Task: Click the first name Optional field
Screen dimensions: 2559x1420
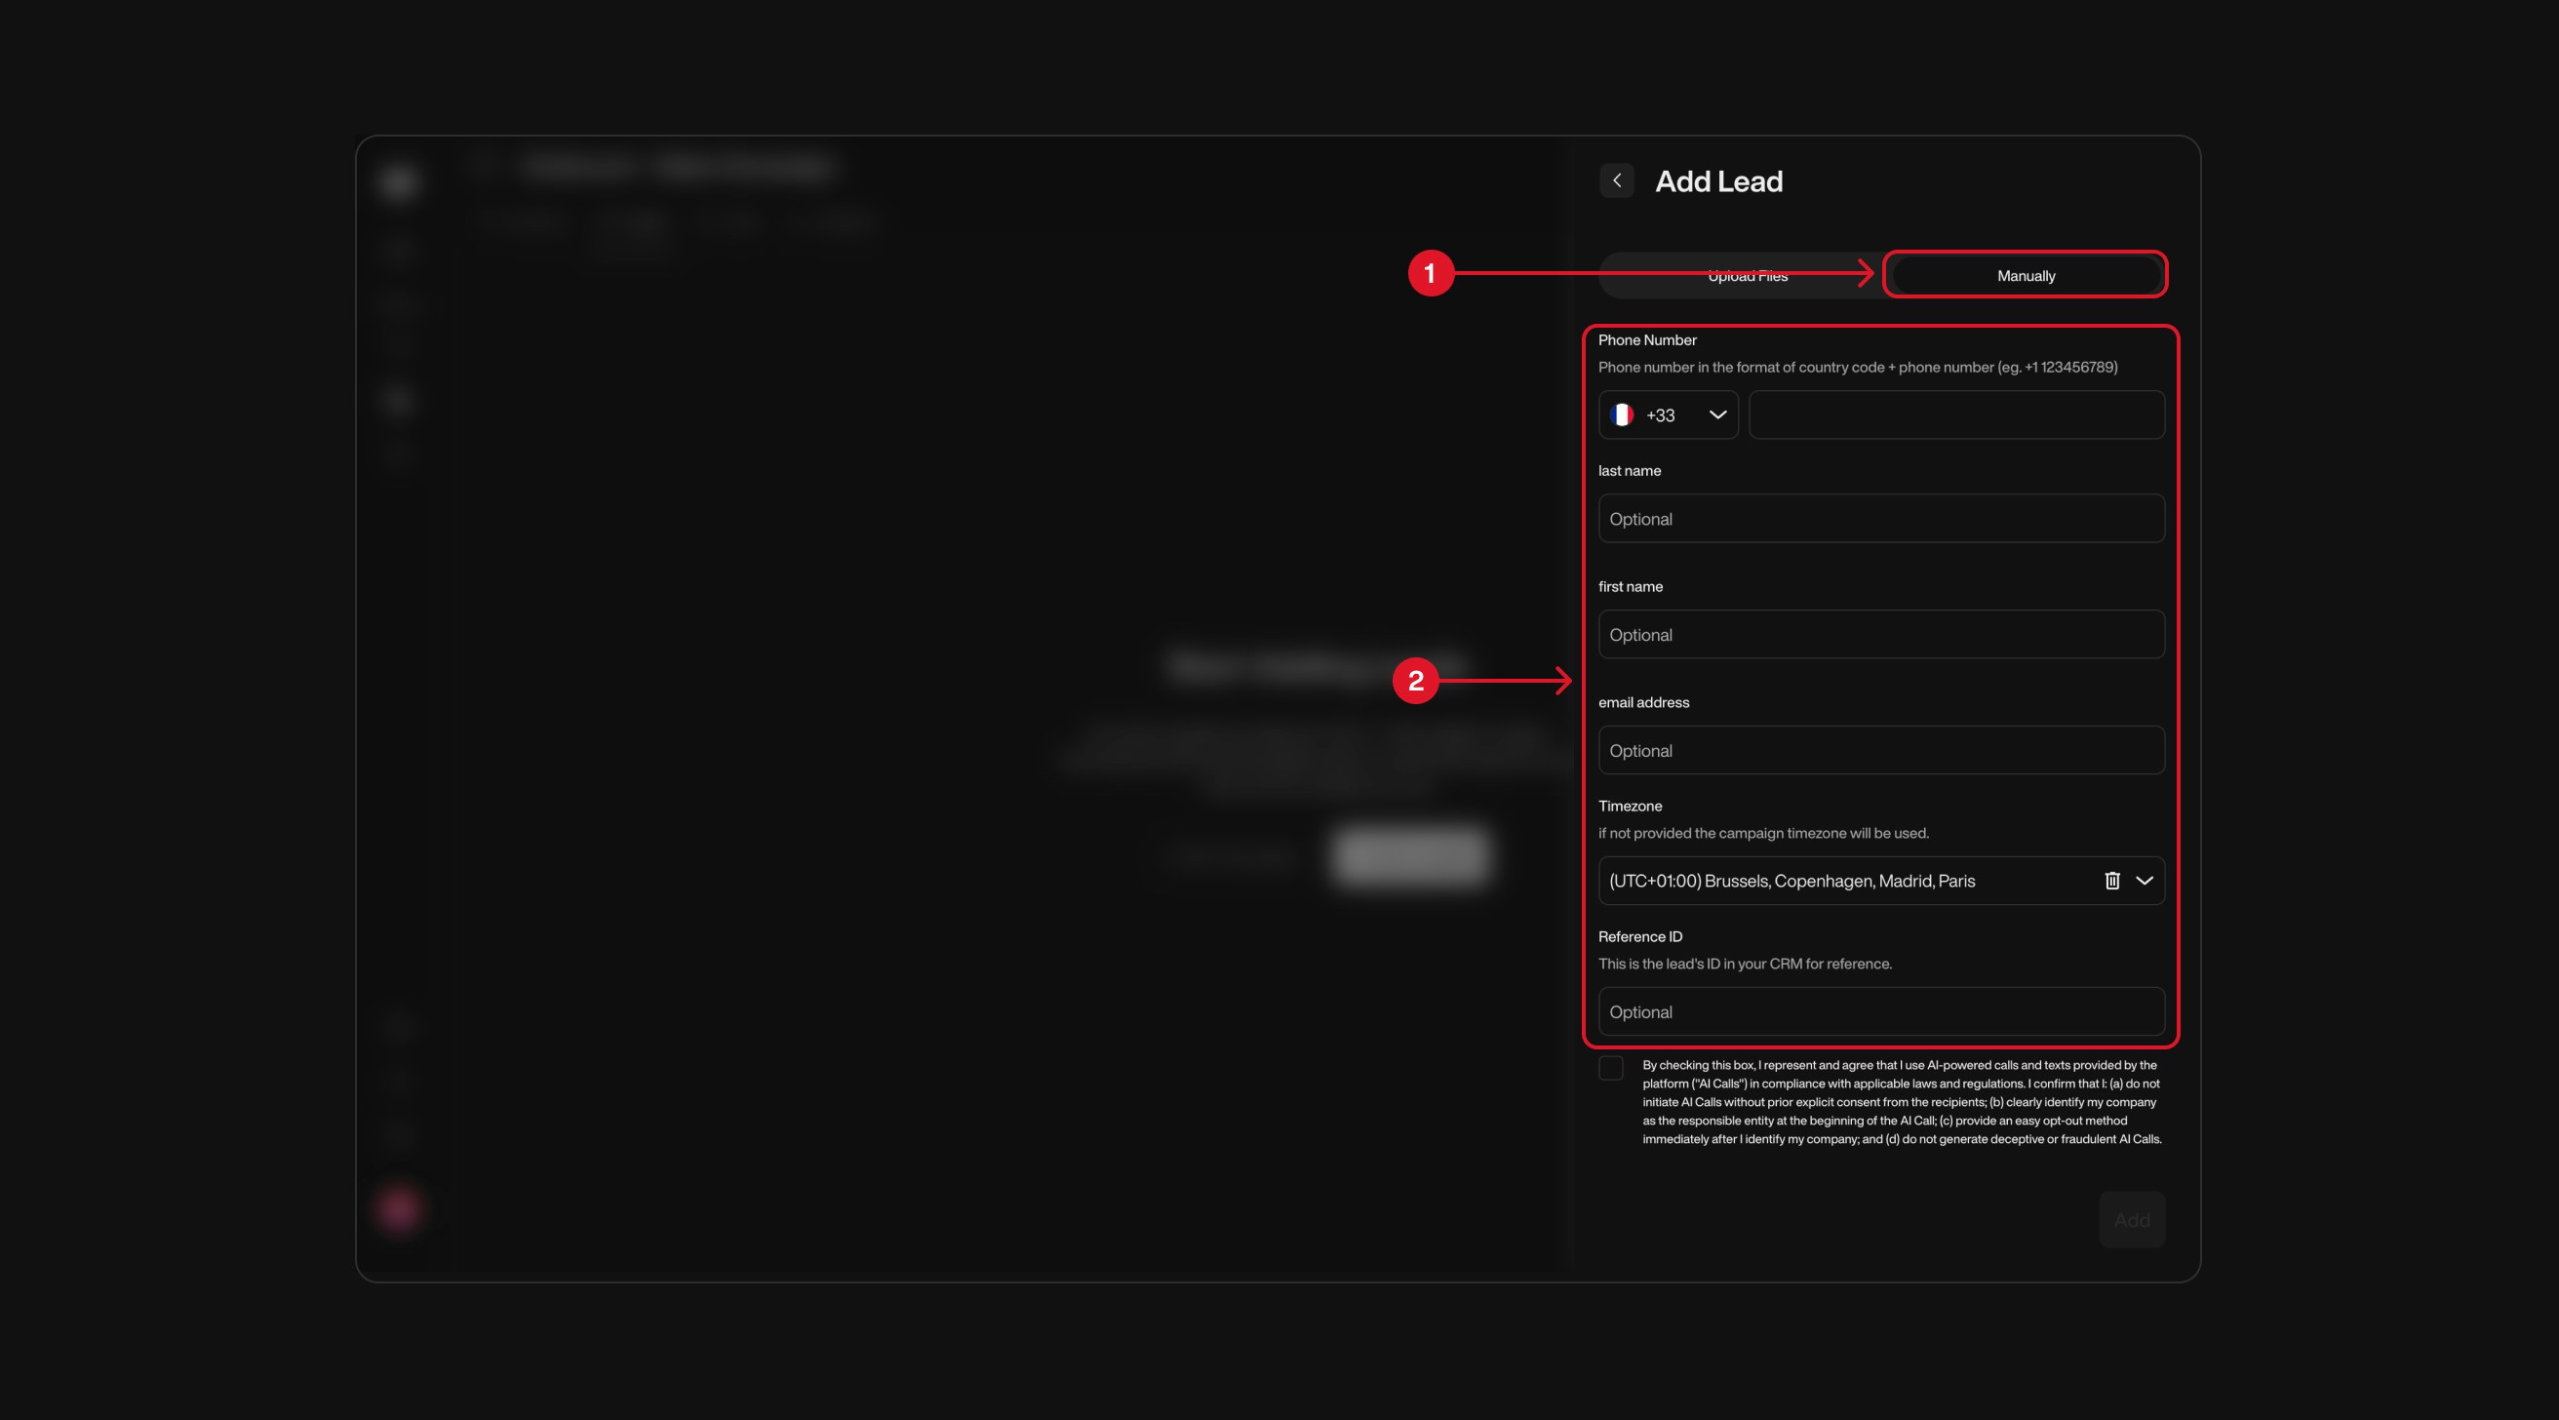Action: [x=1880, y=634]
